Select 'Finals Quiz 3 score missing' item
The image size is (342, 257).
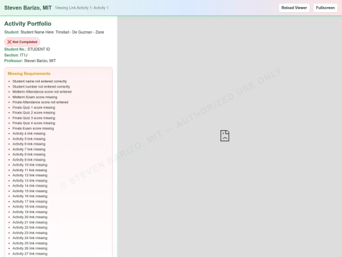pyautogui.click(x=34, y=118)
